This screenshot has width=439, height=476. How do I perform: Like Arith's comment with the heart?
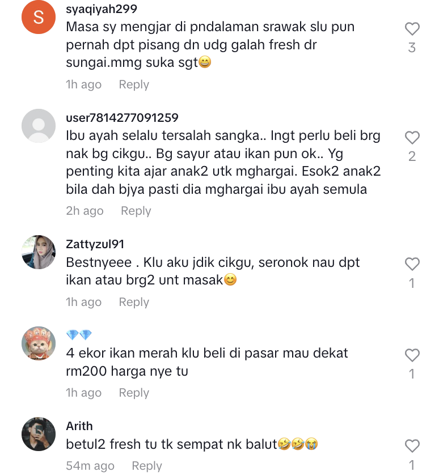(x=412, y=446)
